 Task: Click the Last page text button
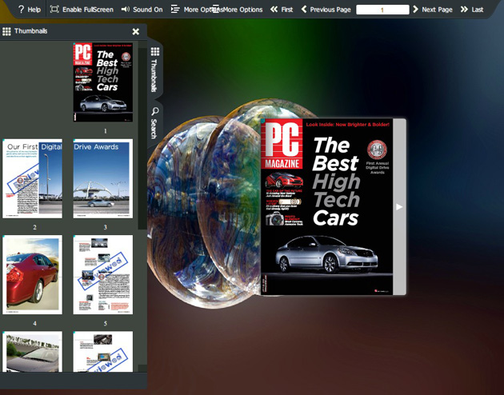click(x=478, y=10)
